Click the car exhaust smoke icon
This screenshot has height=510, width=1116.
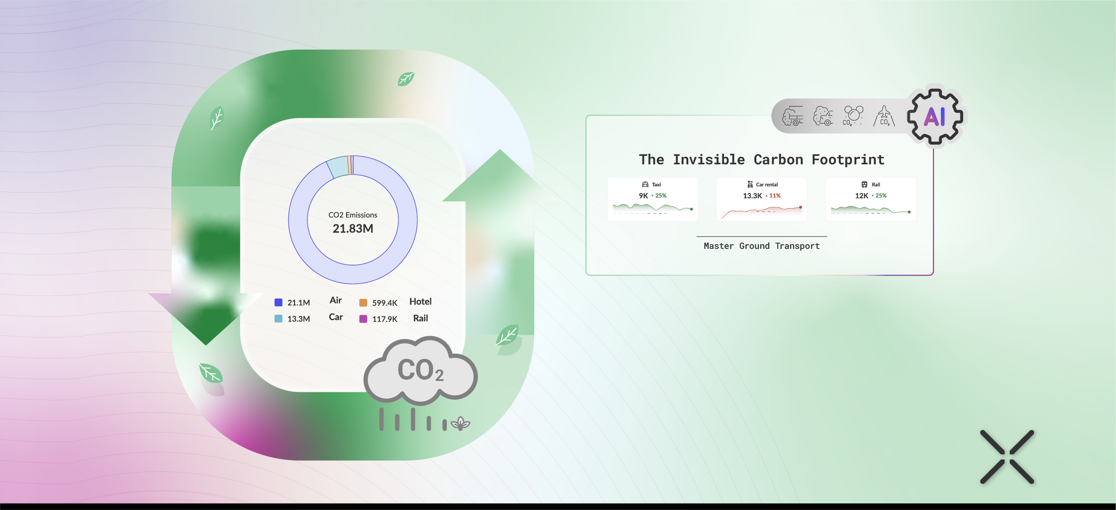click(x=823, y=116)
